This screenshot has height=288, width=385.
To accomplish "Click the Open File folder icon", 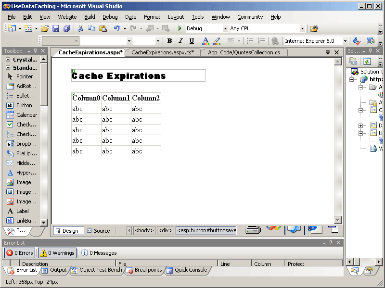I will (45, 29).
